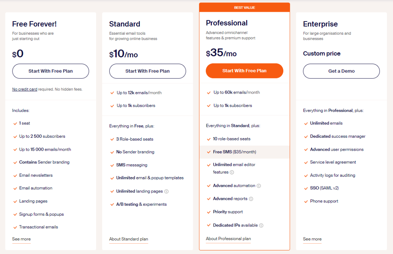393x254 pixels.
Task: Expand See more under Enterprise plan
Action: (x=312, y=239)
